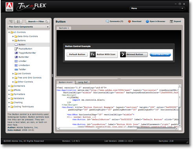Select the ButtonBar icon

coord(16,57)
